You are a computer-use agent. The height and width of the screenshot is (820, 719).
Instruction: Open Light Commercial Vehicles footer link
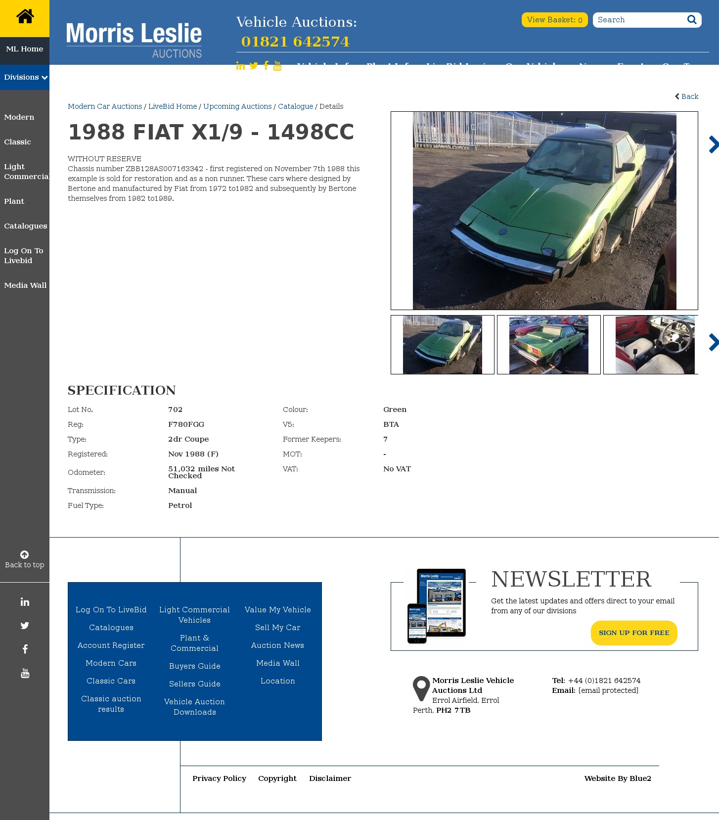point(195,615)
